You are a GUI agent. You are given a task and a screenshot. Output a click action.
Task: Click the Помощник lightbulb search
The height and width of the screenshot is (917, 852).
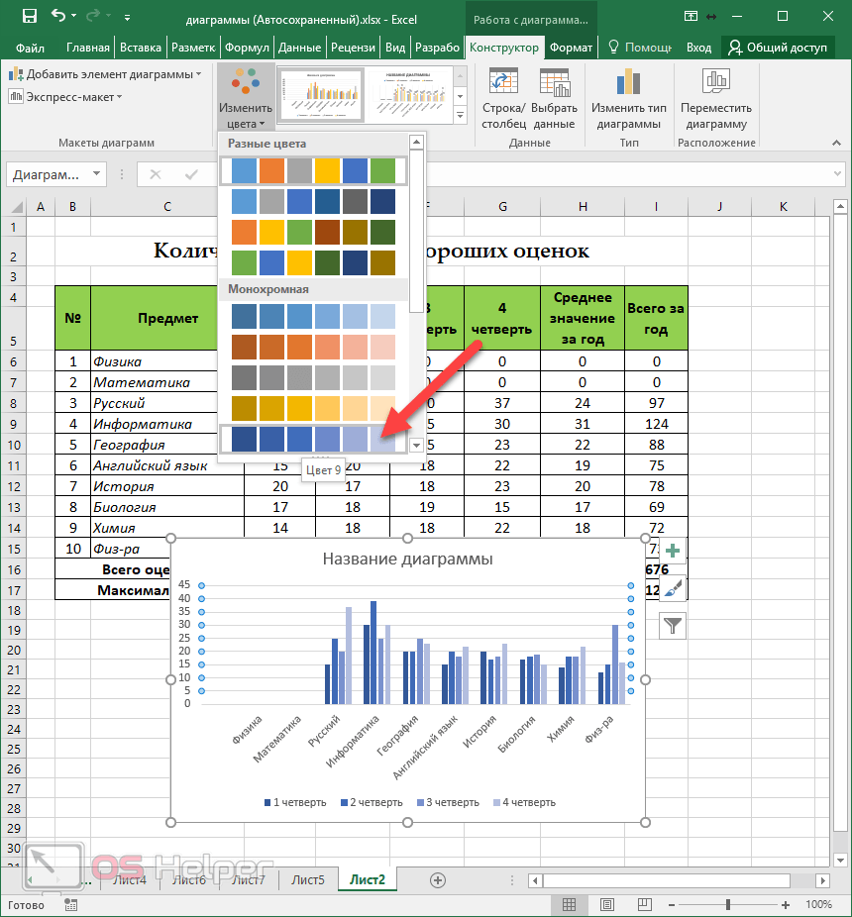tap(640, 48)
